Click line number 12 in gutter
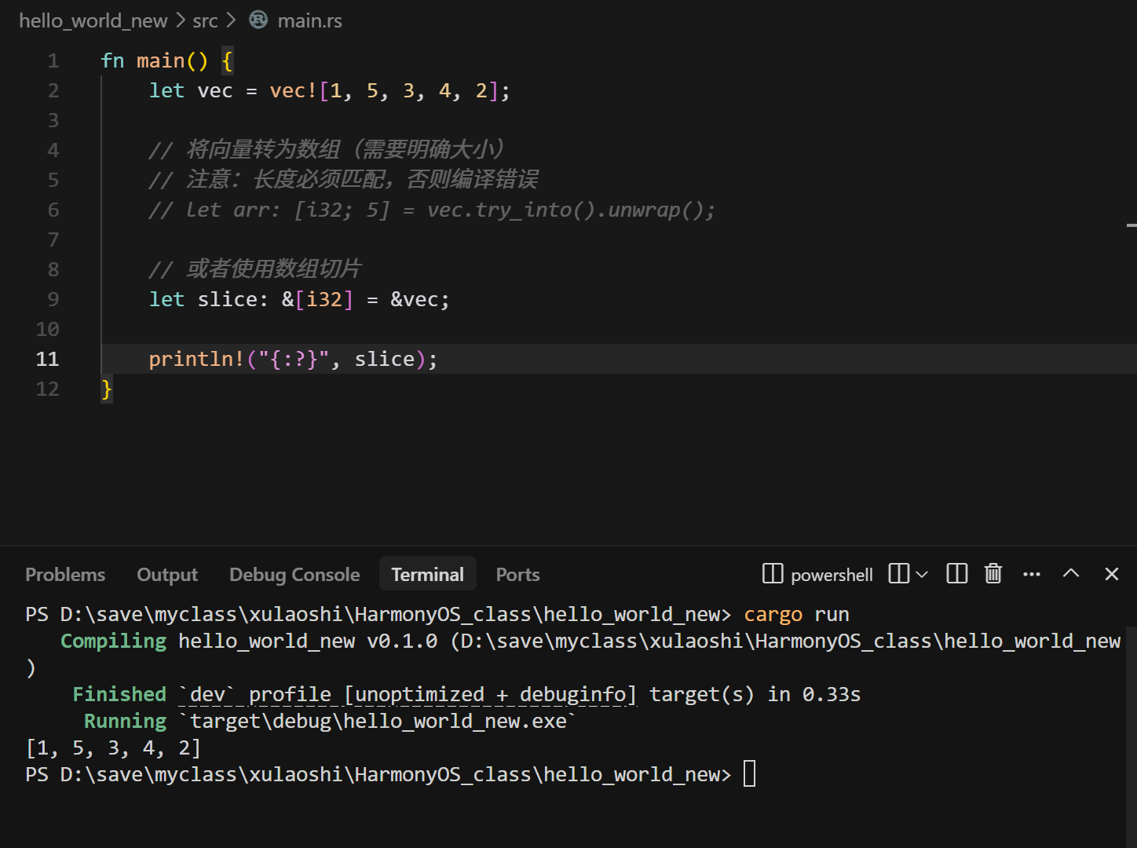Viewport: 1137px width, 848px height. click(47, 389)
